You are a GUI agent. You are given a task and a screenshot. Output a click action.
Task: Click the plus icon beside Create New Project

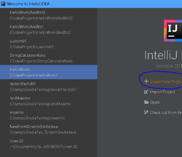(x=146, y=81)
